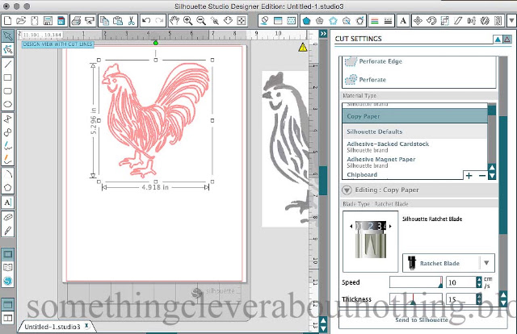Click the Send to Silhouette button
This screenshot has height=334, width=517.
422,319
